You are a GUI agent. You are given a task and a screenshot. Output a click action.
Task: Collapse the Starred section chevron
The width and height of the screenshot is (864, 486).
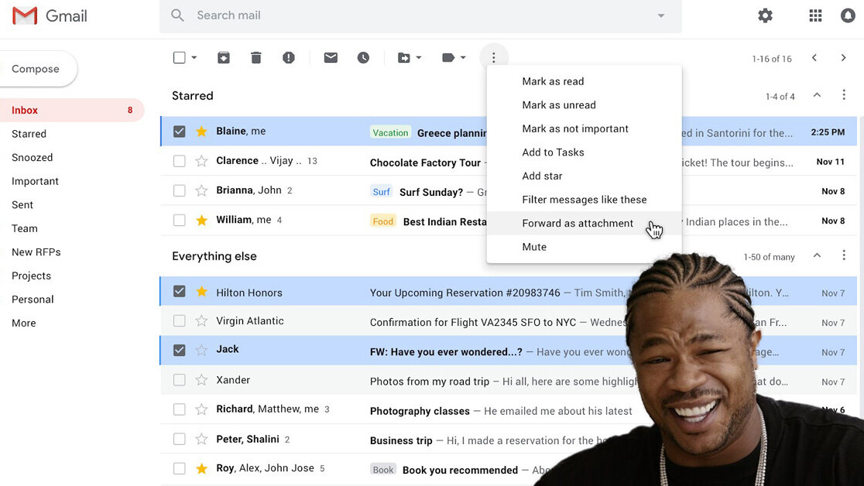pyautogui.click(x=817, y=95)
